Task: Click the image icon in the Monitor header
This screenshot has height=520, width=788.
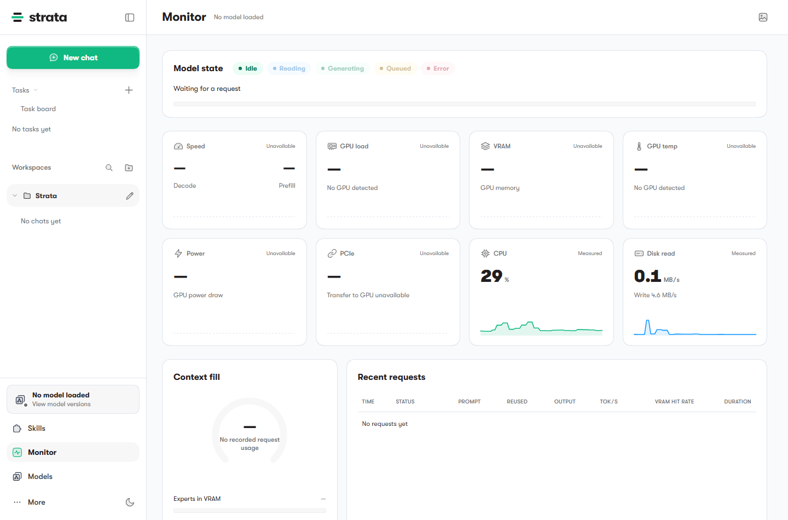Action: 763,18
